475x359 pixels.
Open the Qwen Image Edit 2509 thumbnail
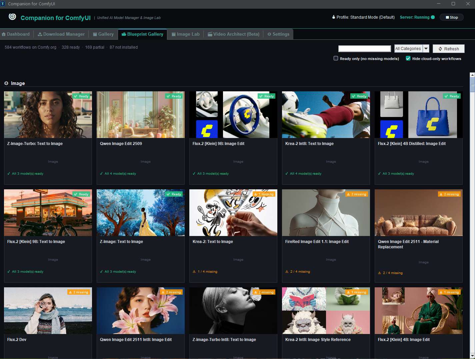pos(141,115)
